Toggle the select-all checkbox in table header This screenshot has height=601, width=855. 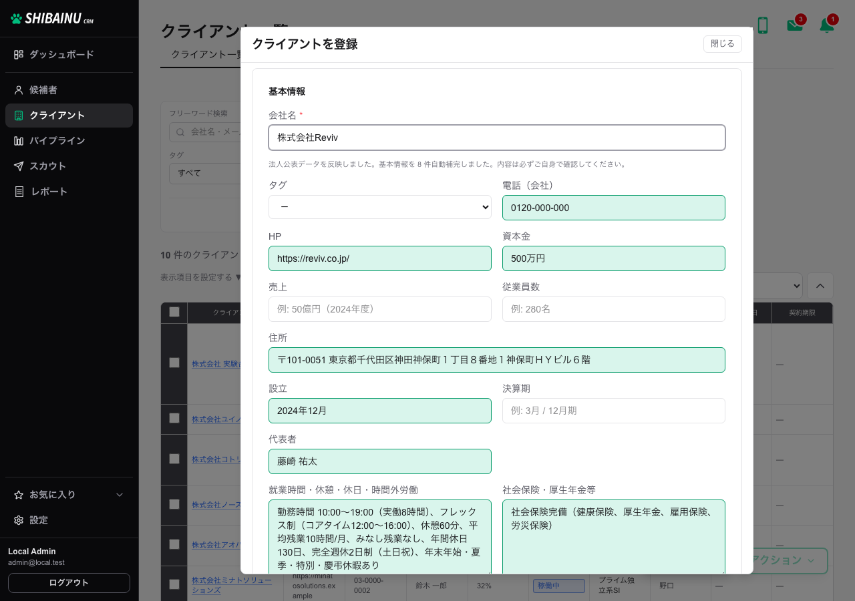pyautogui.click(x=174, y=312)
